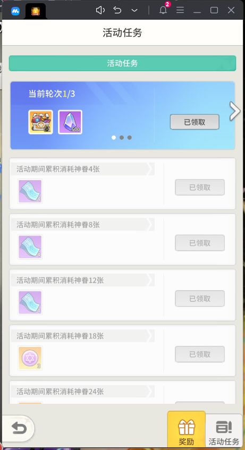This screenshot has width=245, height=450.
Task: Switch to the 活动任务 bottom tab
Action: (x=224, y=430)
